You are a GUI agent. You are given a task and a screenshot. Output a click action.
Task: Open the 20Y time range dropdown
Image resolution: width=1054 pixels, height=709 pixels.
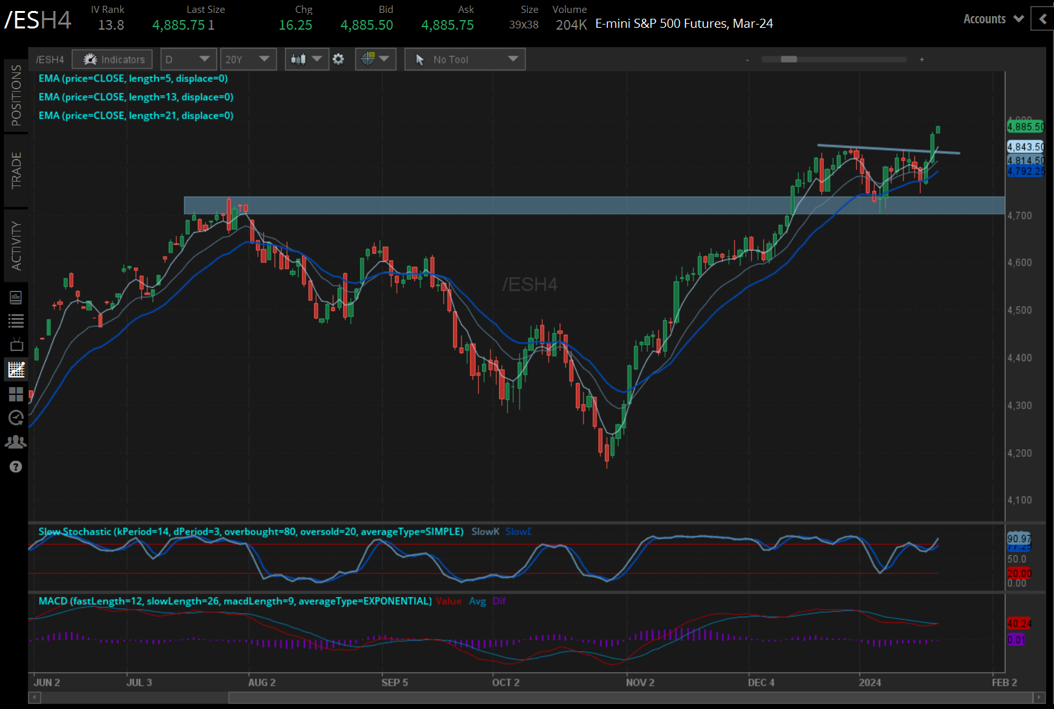(x=248, y=59)
